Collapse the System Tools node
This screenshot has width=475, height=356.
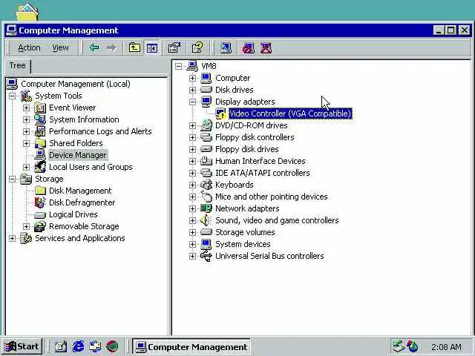pos(12,96)
